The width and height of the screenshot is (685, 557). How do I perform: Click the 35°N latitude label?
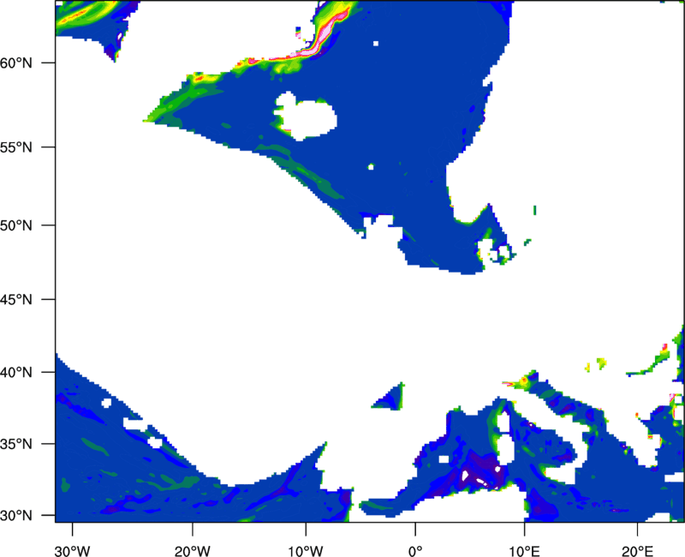16,444
